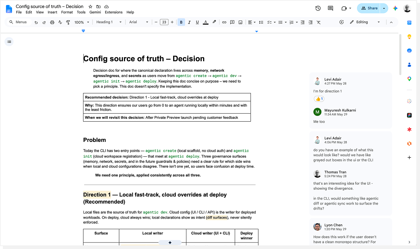Open the bulleted list options arrow
This screenshot has height=249, width=420.
pos(286,22)
